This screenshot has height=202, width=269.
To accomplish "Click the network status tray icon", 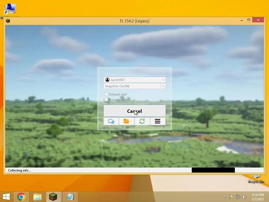I will click(x=238, y=197).
